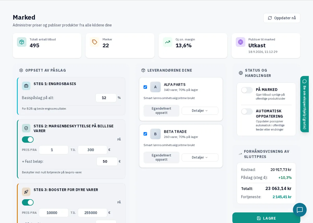The image size is (313, 223).
Task: Click the Fast beløp amount field
Action: (107, 161)
